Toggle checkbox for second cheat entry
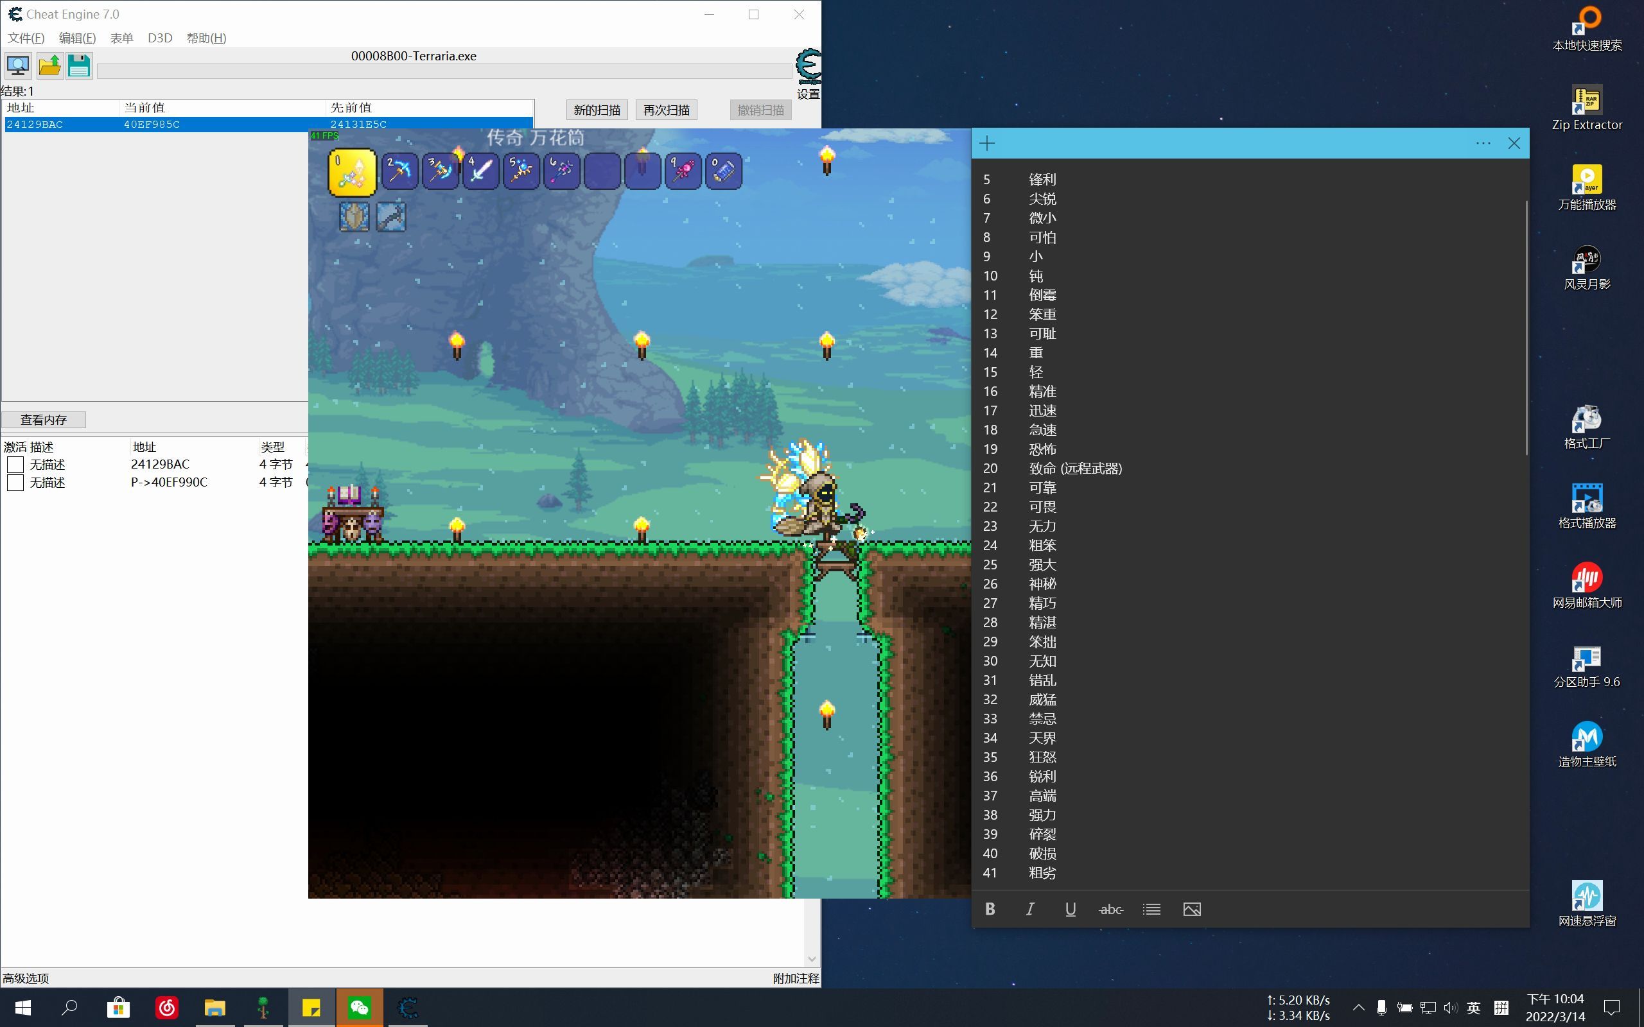1644x1027 pixels. point(17,480)
